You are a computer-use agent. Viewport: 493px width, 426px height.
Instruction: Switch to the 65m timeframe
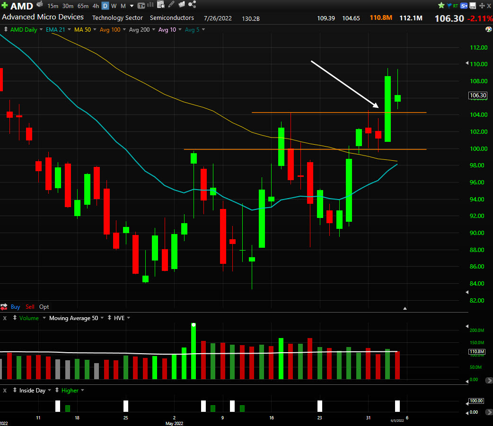83,6
